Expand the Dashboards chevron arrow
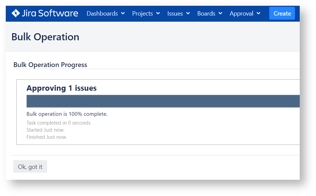Viewport: 316px width, 196px height. pyautogui.click(x=123, y=14)
